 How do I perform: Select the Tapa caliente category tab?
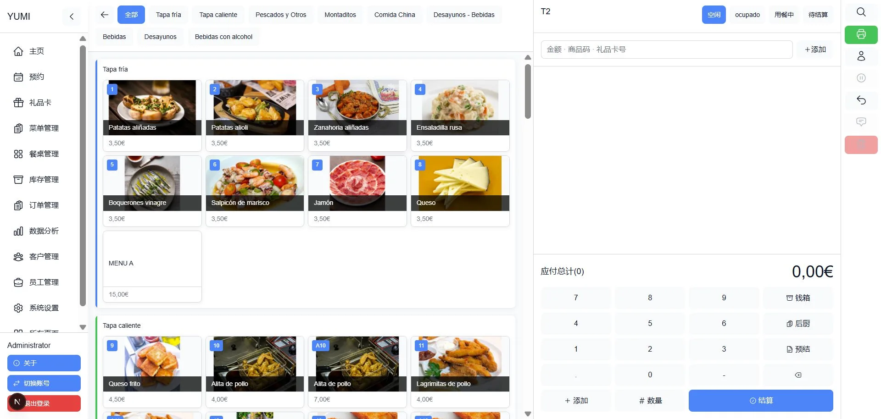point(218,15)
